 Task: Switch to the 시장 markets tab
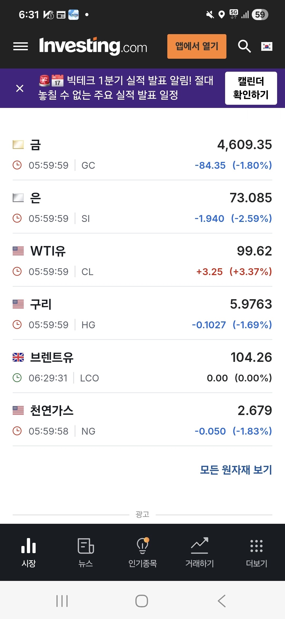28,553
